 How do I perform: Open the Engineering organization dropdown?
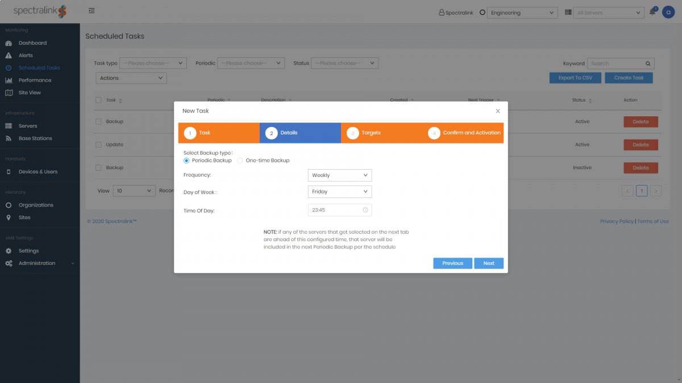coord(522,12)
